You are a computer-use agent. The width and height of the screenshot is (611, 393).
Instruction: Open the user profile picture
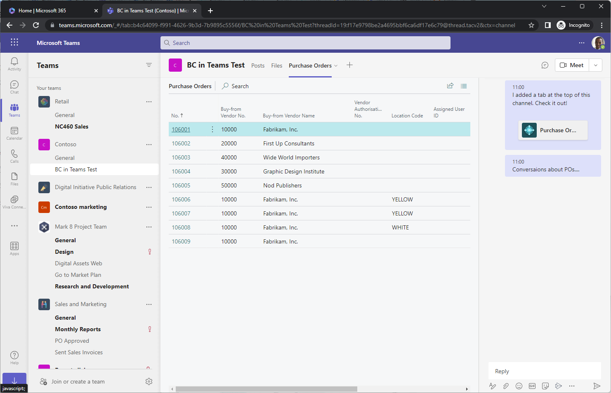[598, 43]
